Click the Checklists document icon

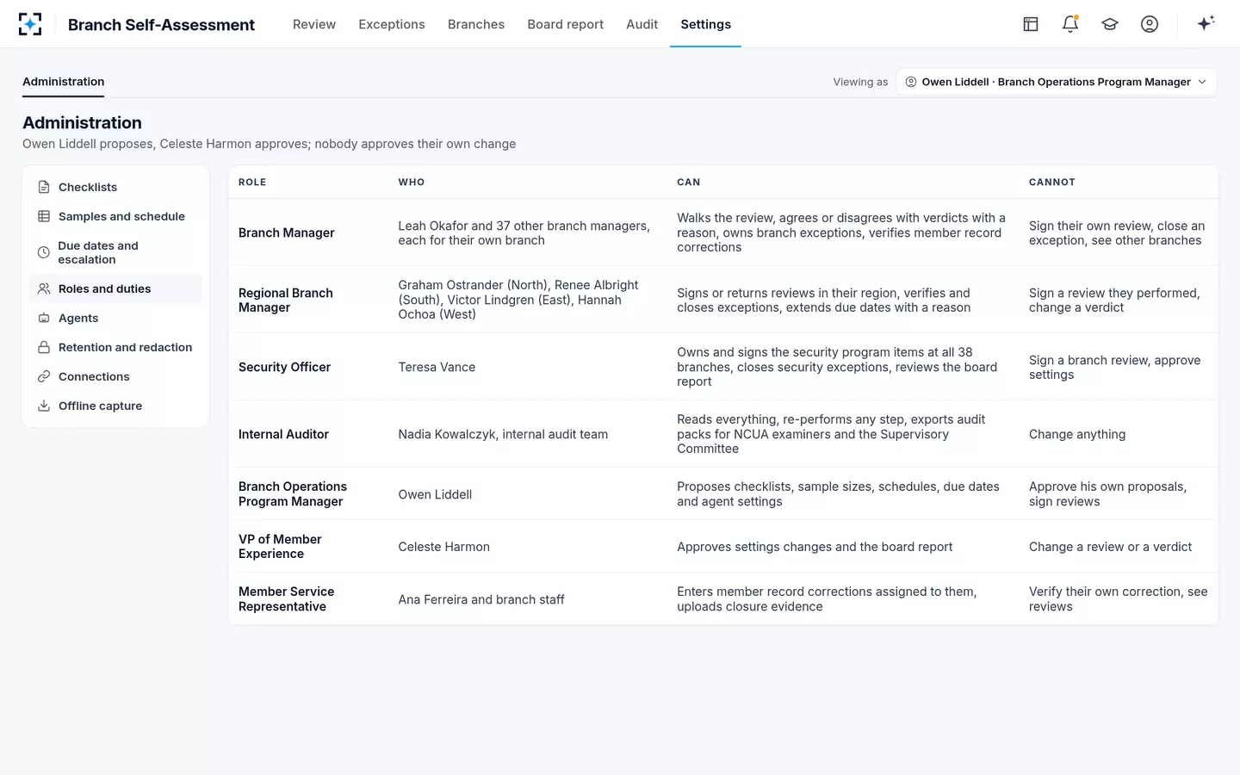[x=44, y=187]
